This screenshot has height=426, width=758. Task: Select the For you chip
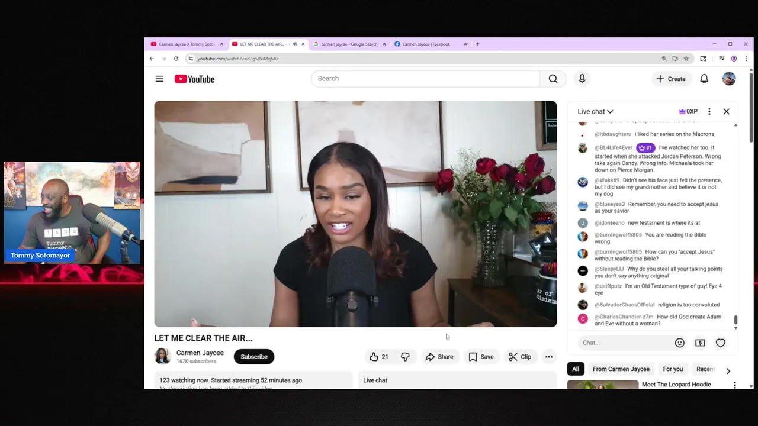[673, 369]
